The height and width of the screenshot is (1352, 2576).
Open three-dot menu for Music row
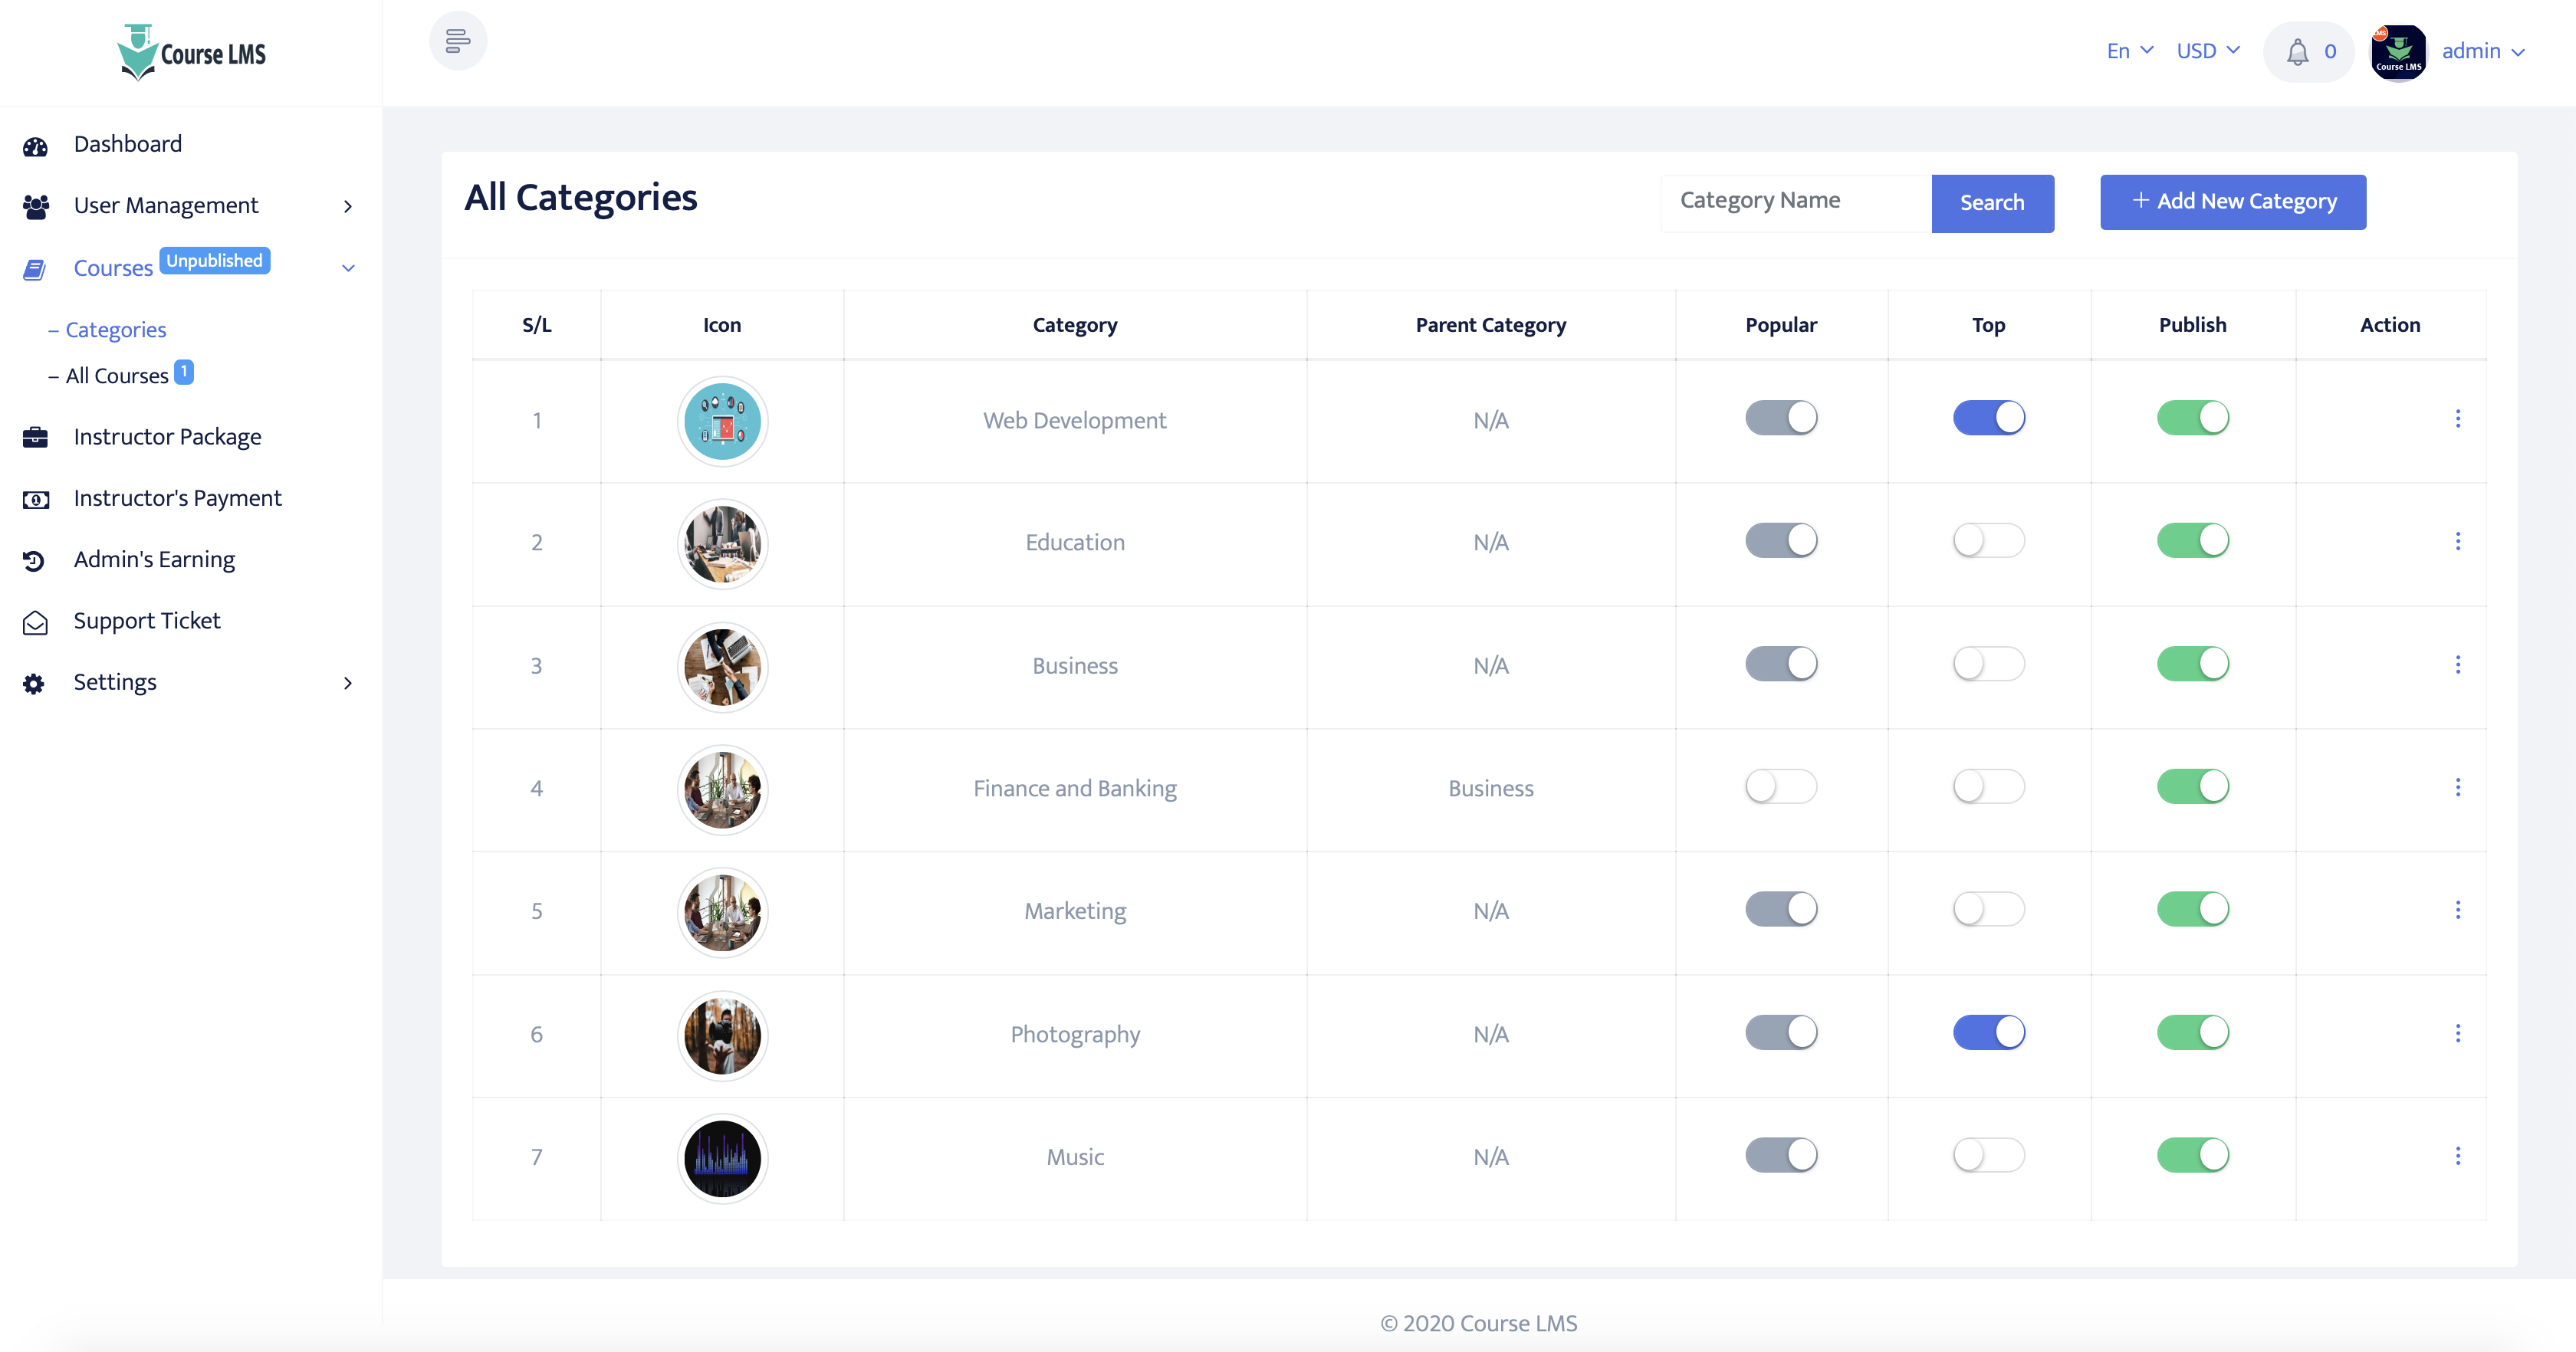[x=2457, y=1156]
